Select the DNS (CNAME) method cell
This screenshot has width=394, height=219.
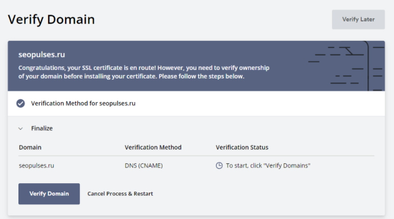144,165
